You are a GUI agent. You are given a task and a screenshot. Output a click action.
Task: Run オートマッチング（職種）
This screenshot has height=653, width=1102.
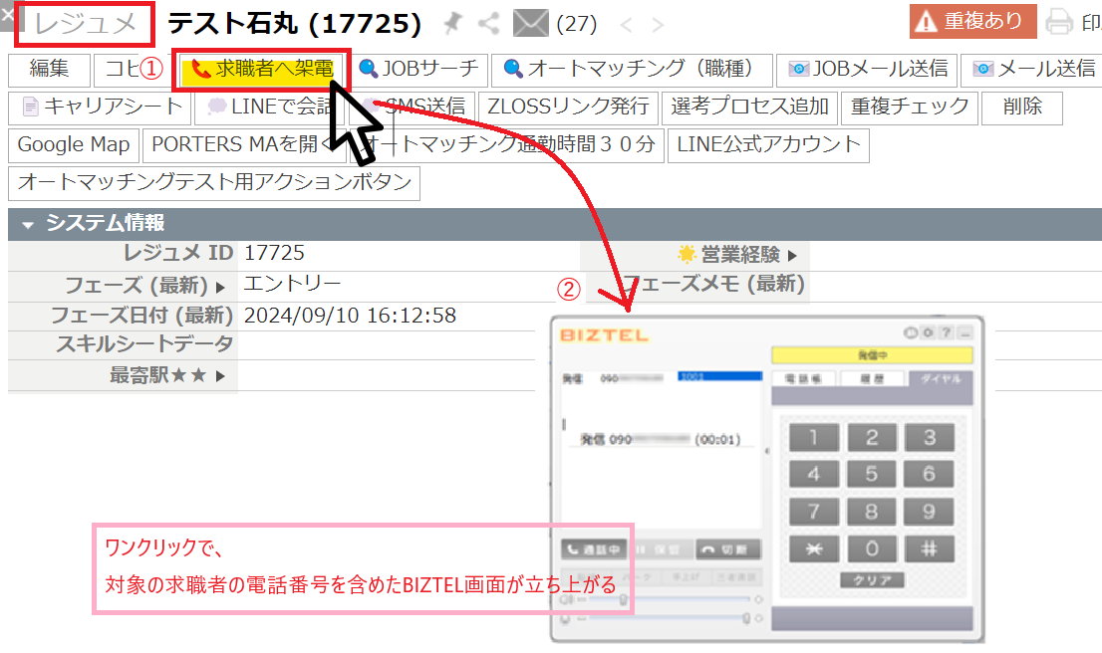(x=632, y=69)
